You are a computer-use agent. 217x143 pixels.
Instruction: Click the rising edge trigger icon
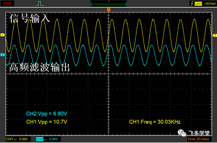click(192, 4)
